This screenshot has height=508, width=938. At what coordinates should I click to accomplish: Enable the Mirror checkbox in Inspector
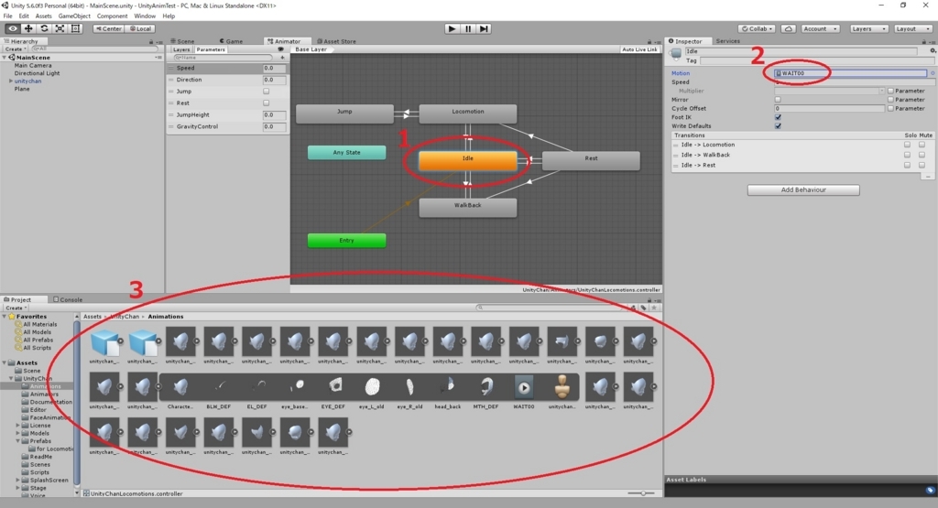pyautogui.click(x=778, y=100)
